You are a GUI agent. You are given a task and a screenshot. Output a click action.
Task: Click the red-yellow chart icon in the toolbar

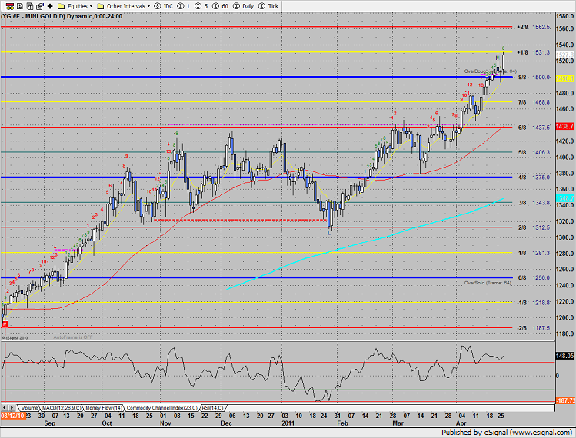(10, 6)
